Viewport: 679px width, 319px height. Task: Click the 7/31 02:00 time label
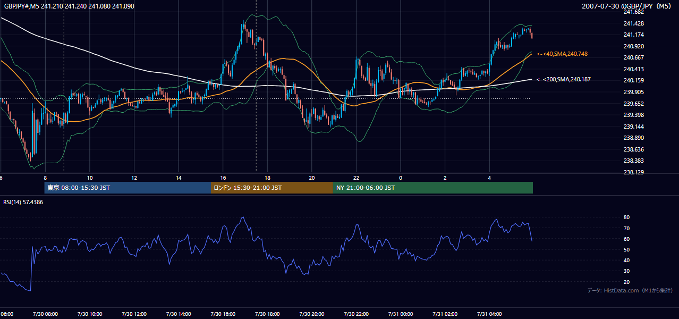point(445,314)
